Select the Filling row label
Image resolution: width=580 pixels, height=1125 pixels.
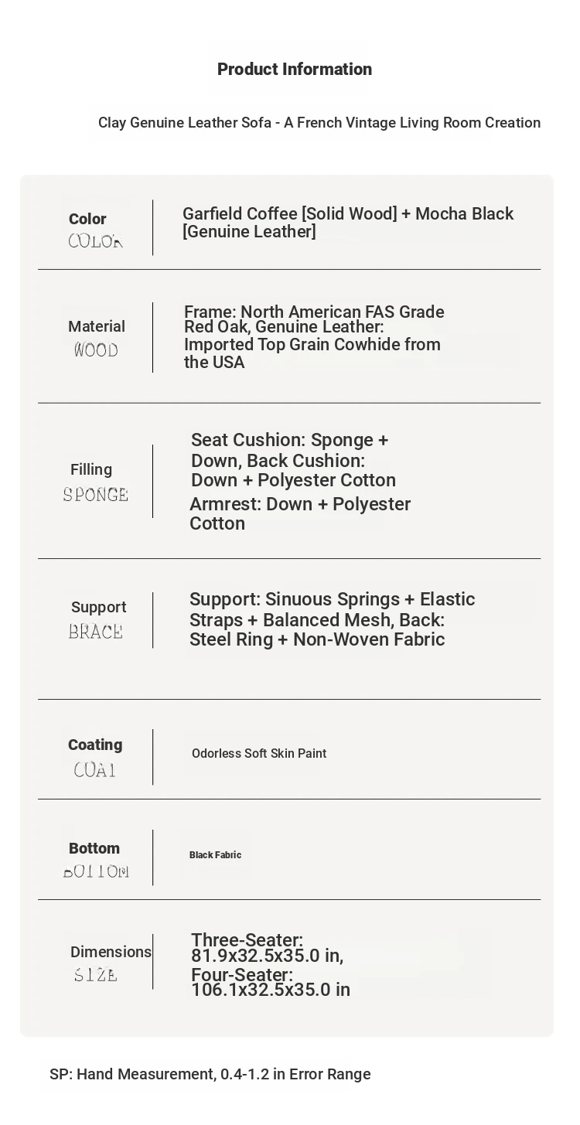tap(91, 469)
